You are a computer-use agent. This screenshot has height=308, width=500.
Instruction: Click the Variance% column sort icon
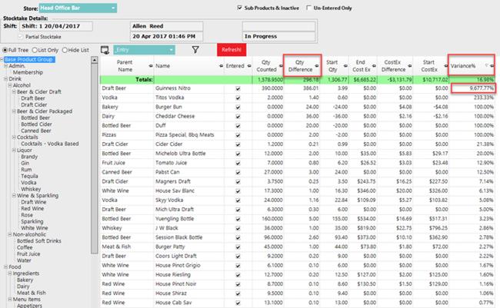tap(485, 67)
